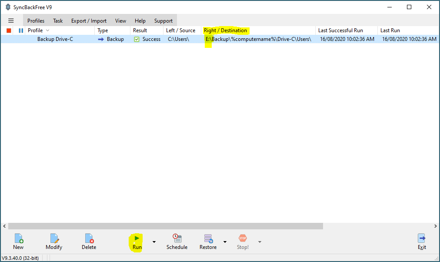440x262 pixels.
Task: Open the Schedule clock icon
Action: tap(177, 238)
